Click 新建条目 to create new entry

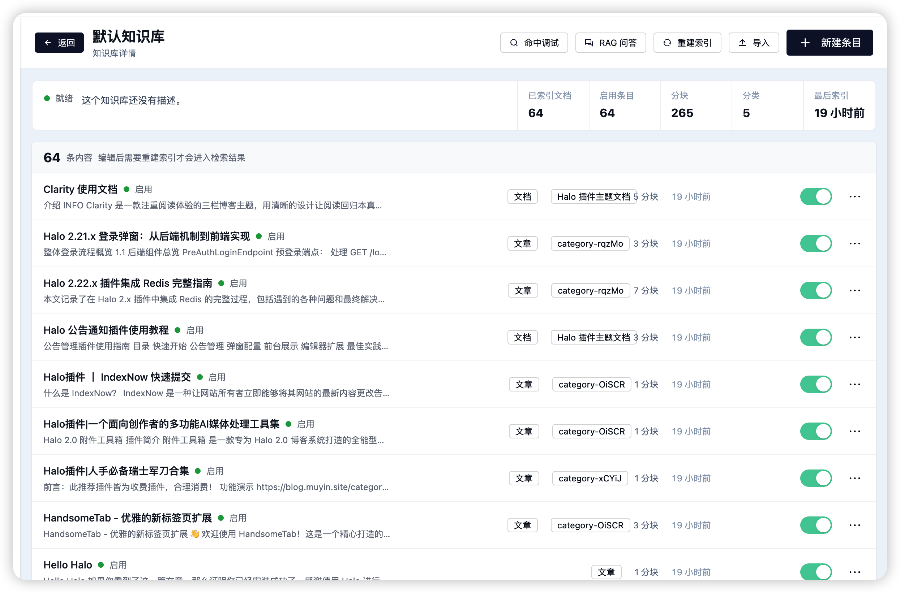pos(829,43)
